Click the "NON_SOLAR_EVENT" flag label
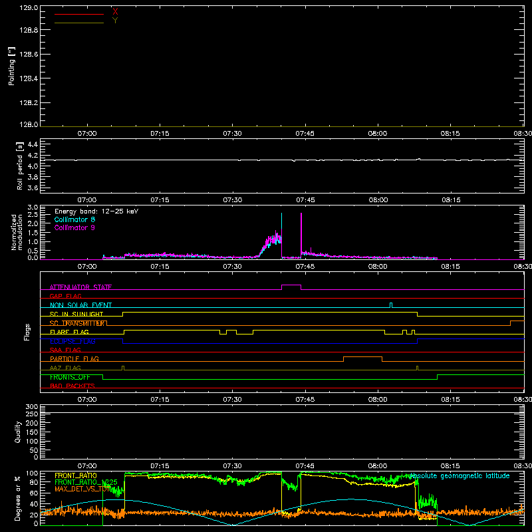Viewport: 532px width, 532px height. 80,305
